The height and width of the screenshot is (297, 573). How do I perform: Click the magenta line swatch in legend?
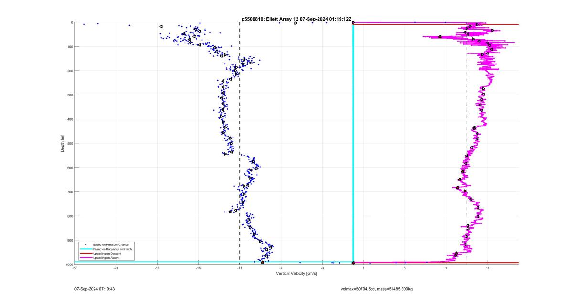click(x=85, y=257)
